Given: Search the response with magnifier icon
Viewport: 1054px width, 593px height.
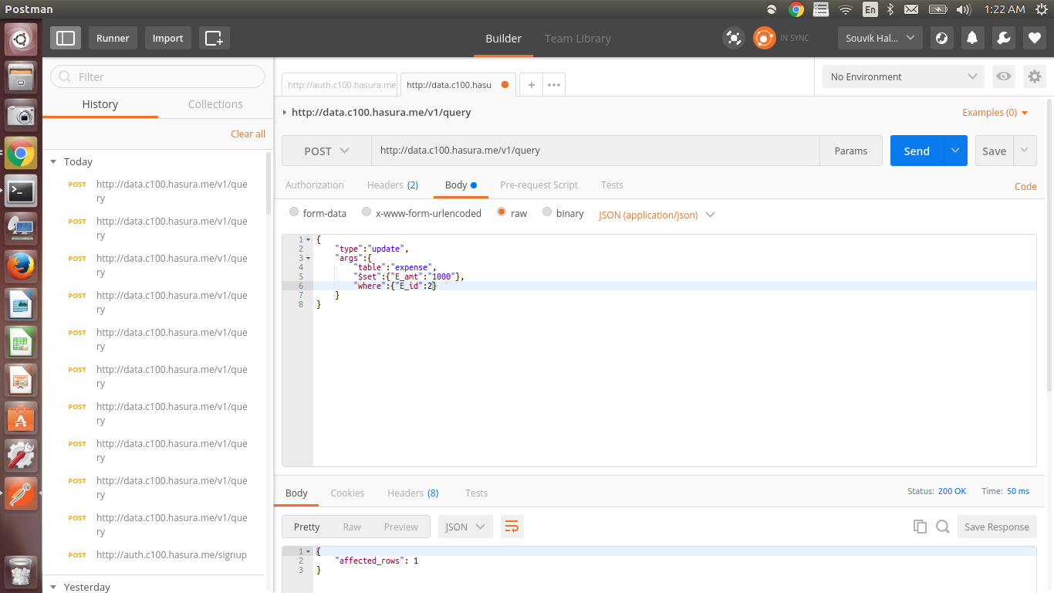Looking at the screenshot, I should coord(942,527).
